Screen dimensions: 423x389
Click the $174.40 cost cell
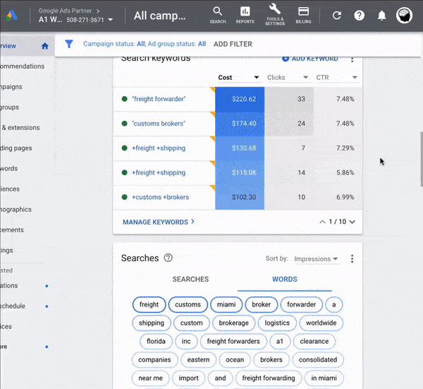(x=240, y=124)
